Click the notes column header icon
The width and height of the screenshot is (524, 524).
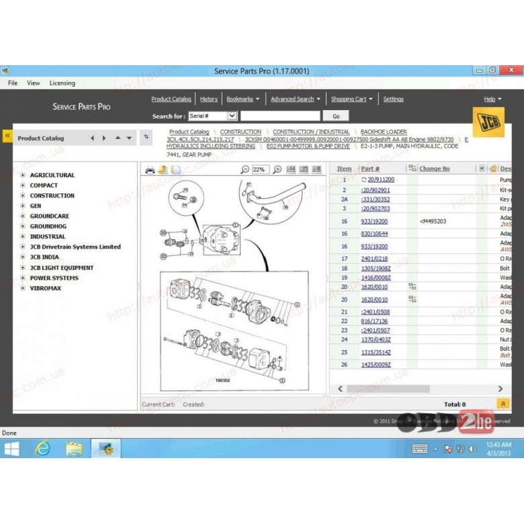[x=482, y=169]
